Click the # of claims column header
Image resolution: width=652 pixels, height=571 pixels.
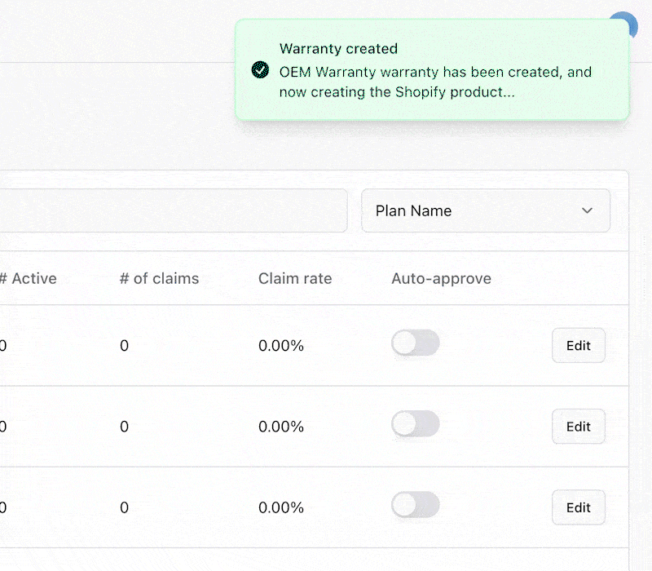point(159,278)
